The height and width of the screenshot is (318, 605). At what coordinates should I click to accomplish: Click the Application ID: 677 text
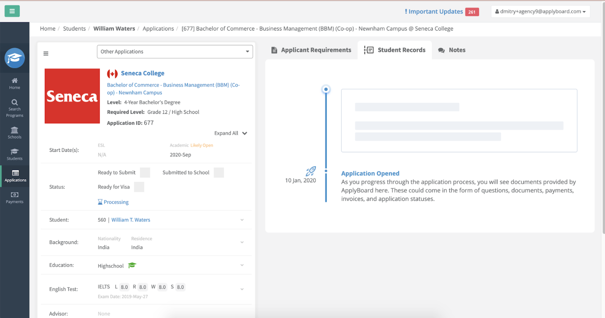[x=130, y=123]
